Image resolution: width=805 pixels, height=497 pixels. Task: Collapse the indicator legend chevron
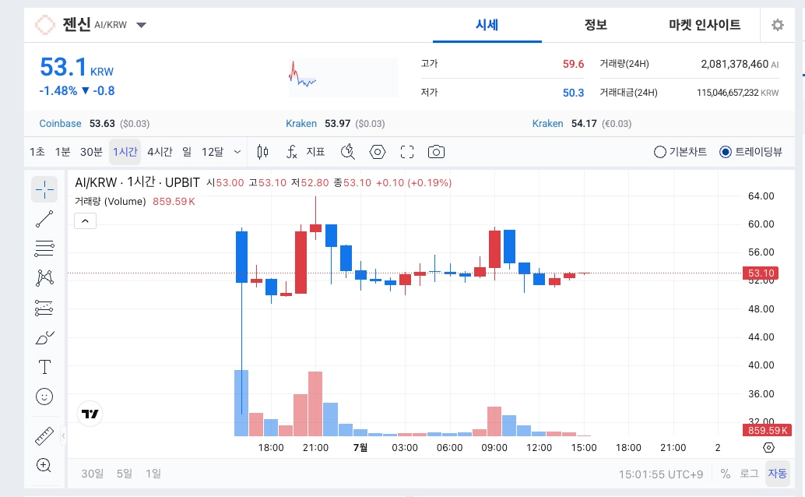[x=85, y=221]
